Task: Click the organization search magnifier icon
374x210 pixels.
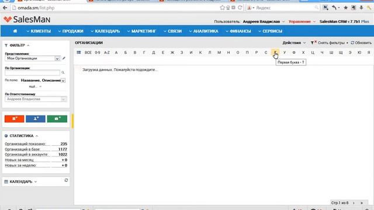Action: click(x=63, y=72)
